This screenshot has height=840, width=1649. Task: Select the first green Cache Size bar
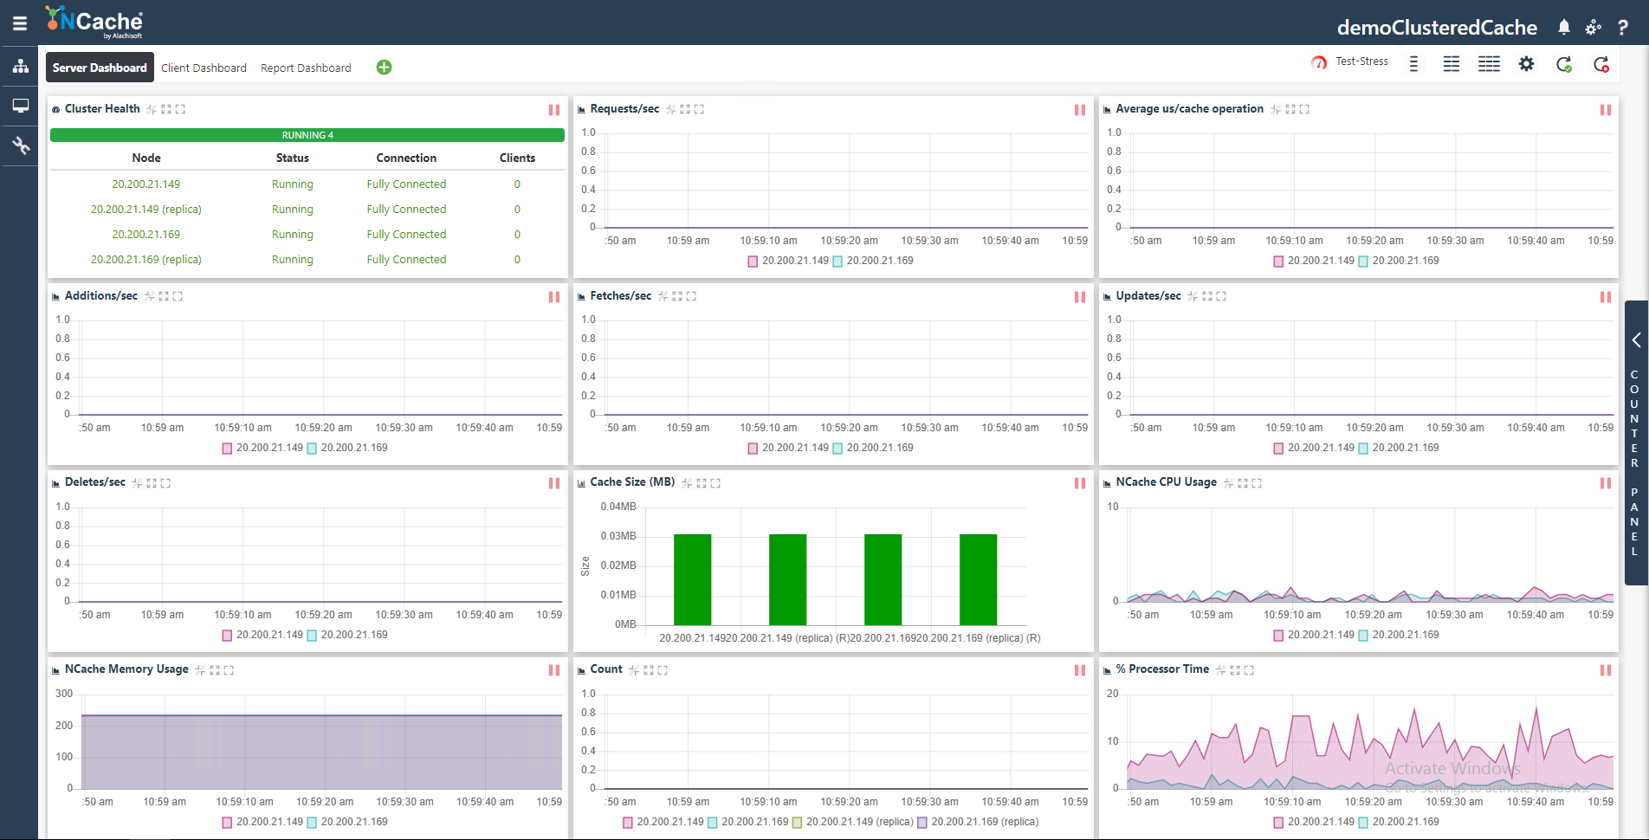click(x=692, y=579)
